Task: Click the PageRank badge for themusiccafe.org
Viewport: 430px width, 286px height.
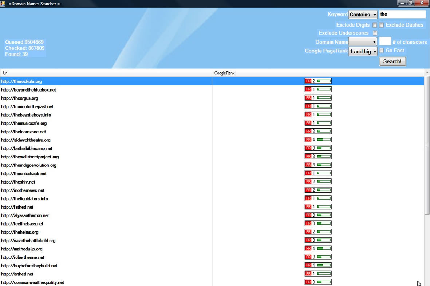Action: pyautogui.click(x=318, y=123)
